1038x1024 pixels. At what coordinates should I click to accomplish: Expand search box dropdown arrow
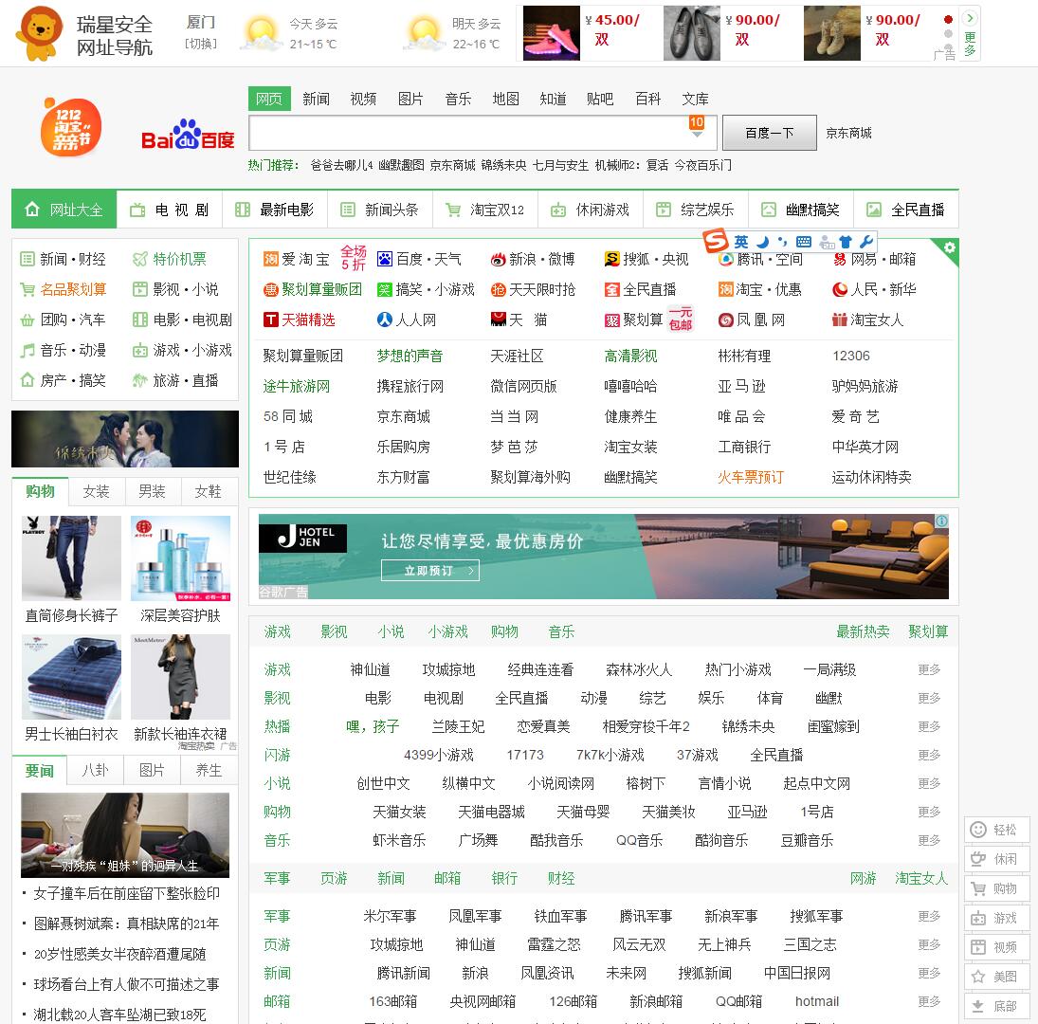(x=697, y=135)
